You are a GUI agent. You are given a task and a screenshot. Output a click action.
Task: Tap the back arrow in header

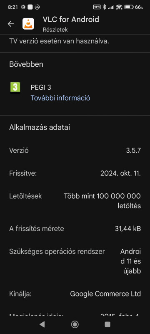(x=11, y=24)
